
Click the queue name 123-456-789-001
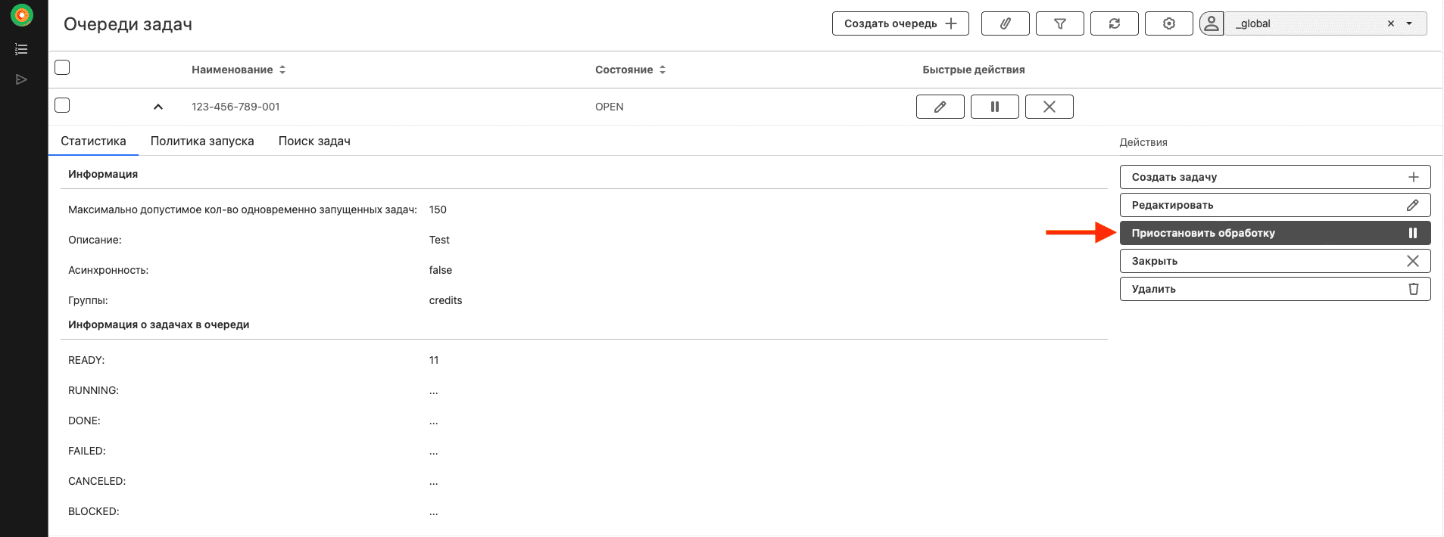pos(235,107)
